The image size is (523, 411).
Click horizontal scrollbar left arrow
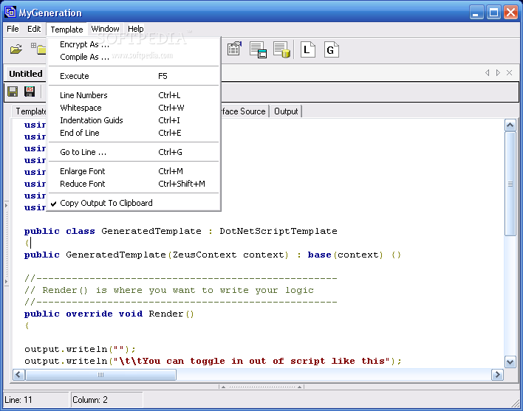click(x=18, y=375)
